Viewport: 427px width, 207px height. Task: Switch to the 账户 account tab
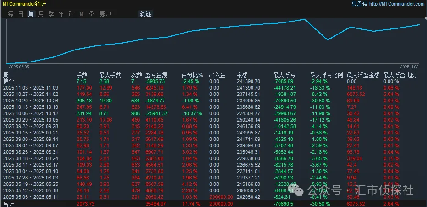(105, 14)
